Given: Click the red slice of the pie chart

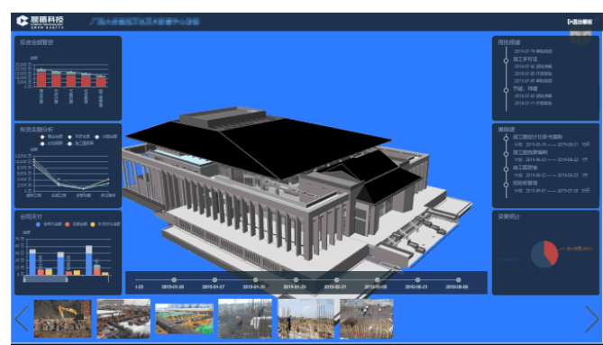Looking at the screenshot, I should coord(551,251).
